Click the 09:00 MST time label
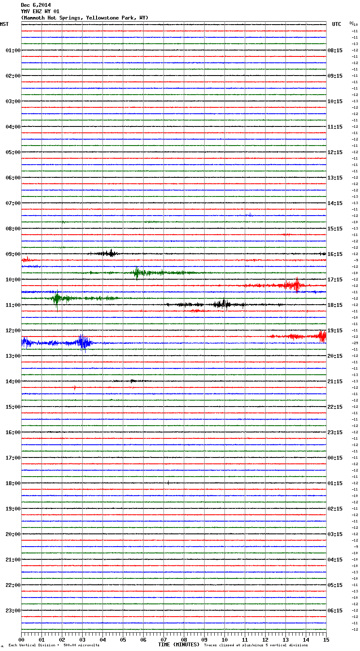The image size is (360, 651). pyautogui.click(x=13, y=254)
